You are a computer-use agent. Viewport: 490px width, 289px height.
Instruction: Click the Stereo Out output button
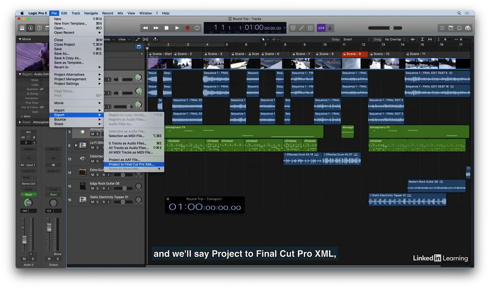(x=28, y=183)
